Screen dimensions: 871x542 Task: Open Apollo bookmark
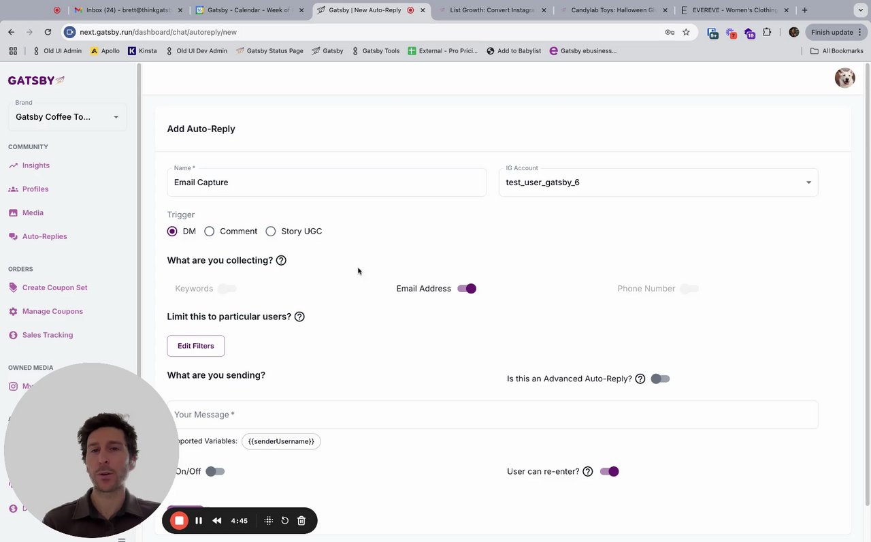click(105, 51)
